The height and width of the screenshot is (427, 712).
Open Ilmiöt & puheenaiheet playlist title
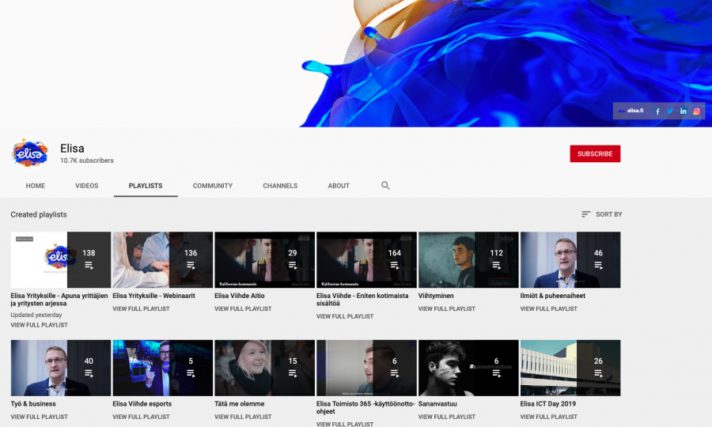[x=553, y=296]
